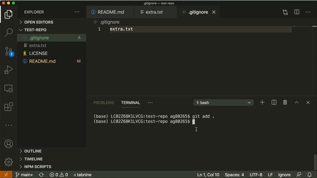Select the Terminal panel tab

(x=131, y=103)
